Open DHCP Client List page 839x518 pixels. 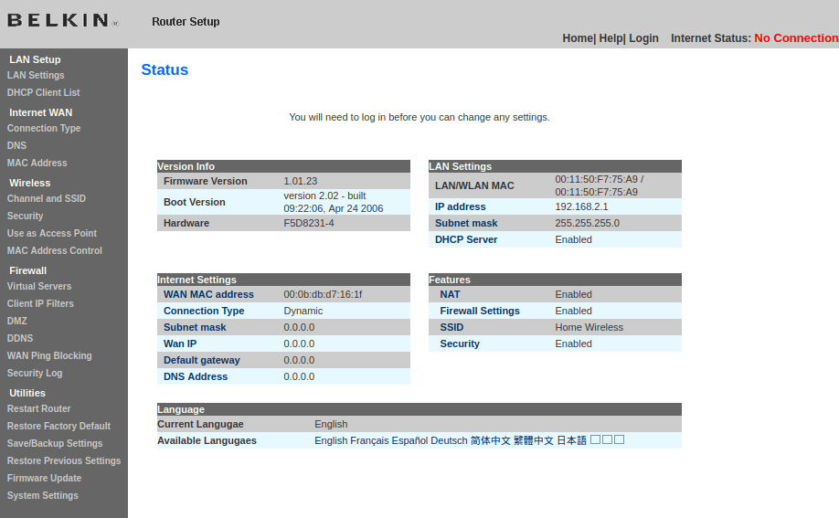[43, 93]
